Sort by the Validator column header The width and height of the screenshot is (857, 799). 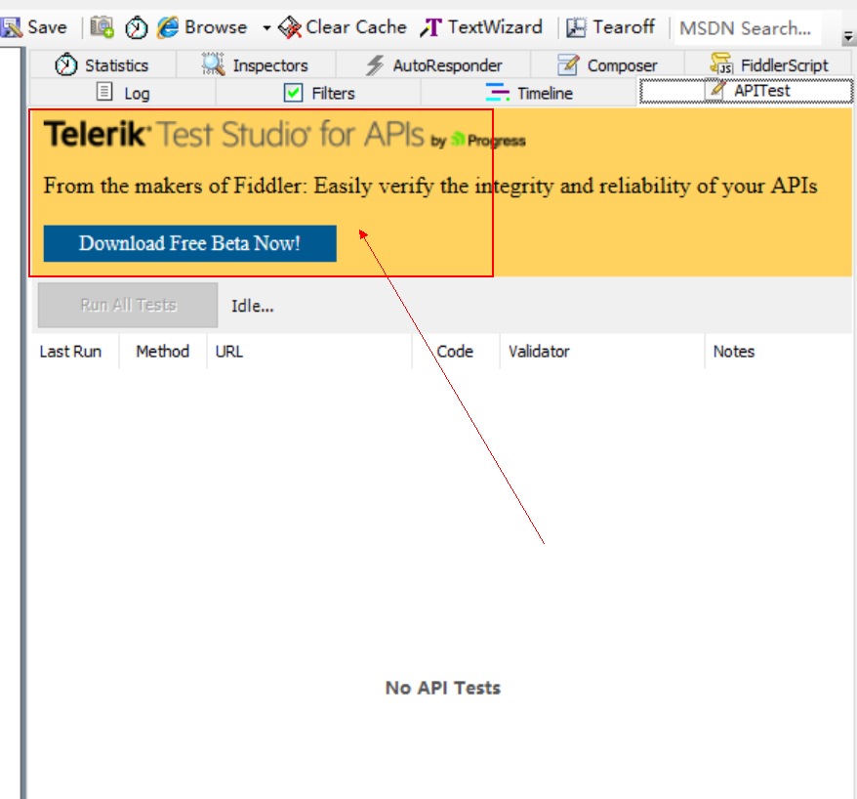[602, 351]
